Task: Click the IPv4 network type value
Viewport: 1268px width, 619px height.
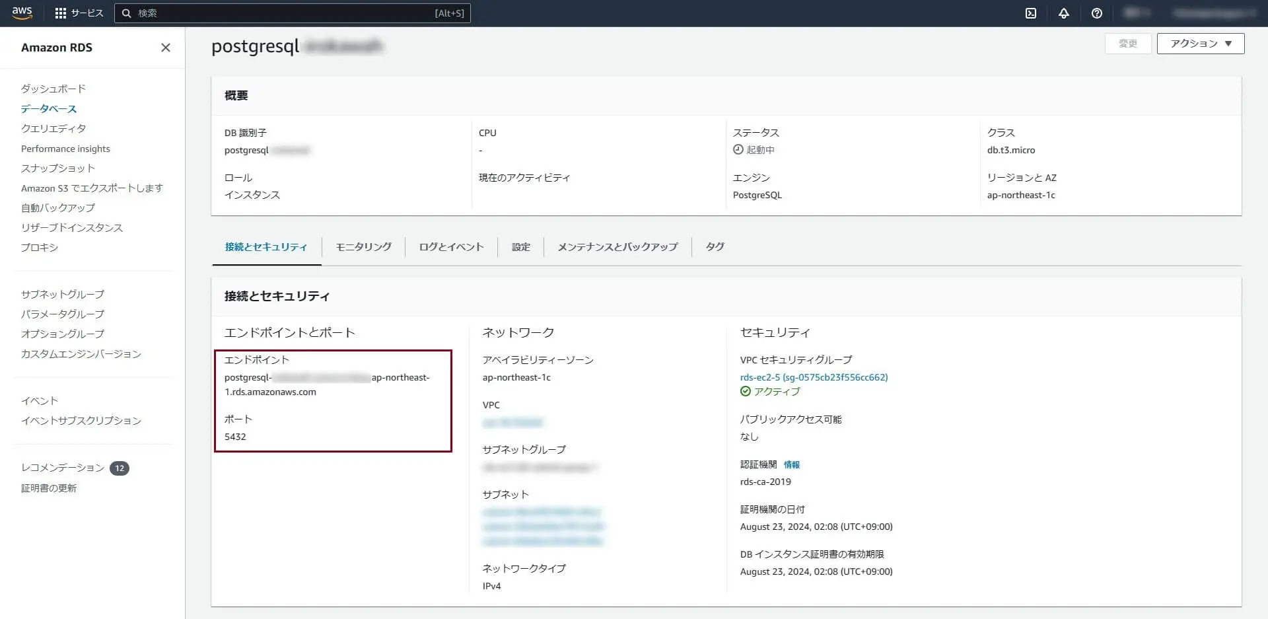Action: click(491, 586)
